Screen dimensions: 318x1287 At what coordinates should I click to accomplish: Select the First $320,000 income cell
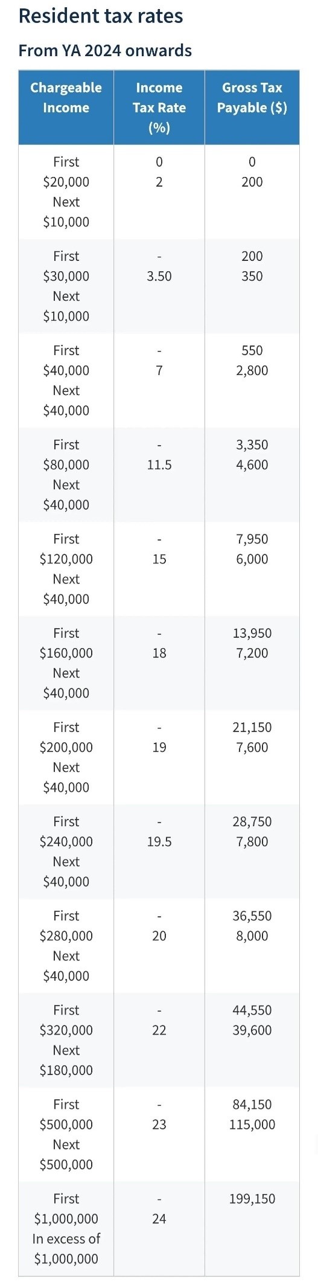pos(66,1020)
